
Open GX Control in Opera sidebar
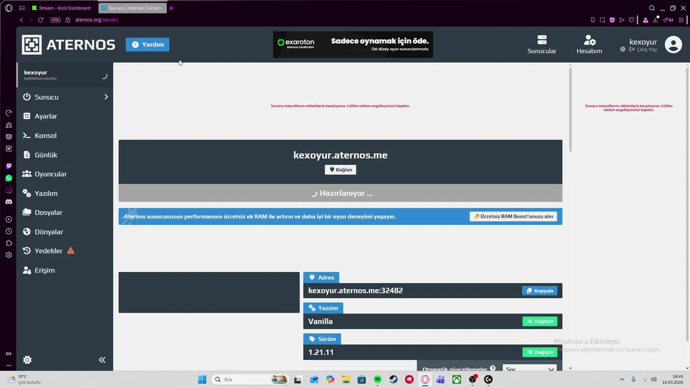[x=9, y=354]
